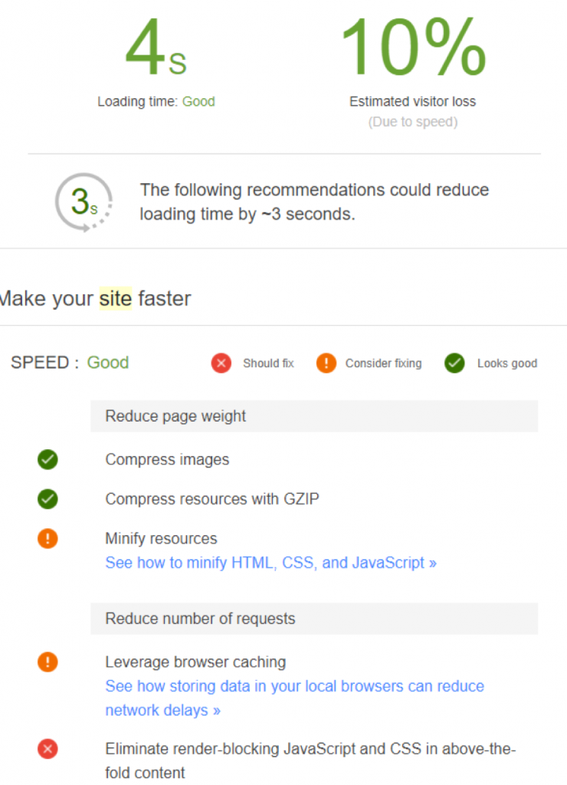
Task: Click the red Should fix legend icon
Action: pos(221,363)
